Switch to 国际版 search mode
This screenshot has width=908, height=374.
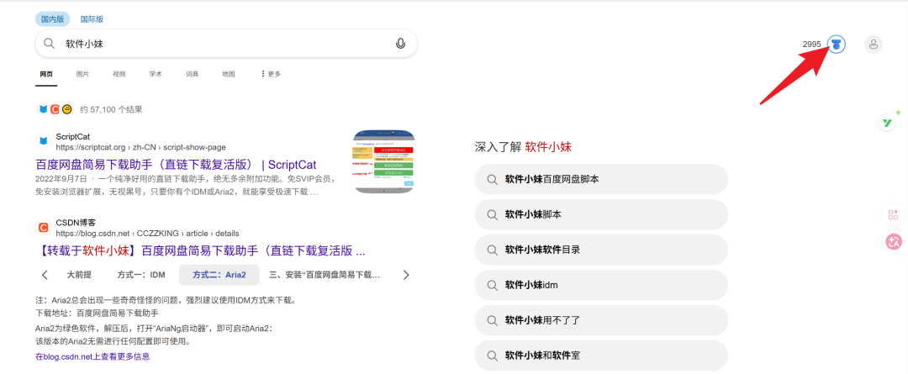(92, 18)
